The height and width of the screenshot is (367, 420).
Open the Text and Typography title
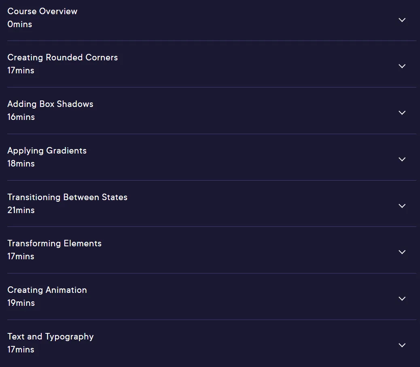pyautogui.click(x=50, y=337)
